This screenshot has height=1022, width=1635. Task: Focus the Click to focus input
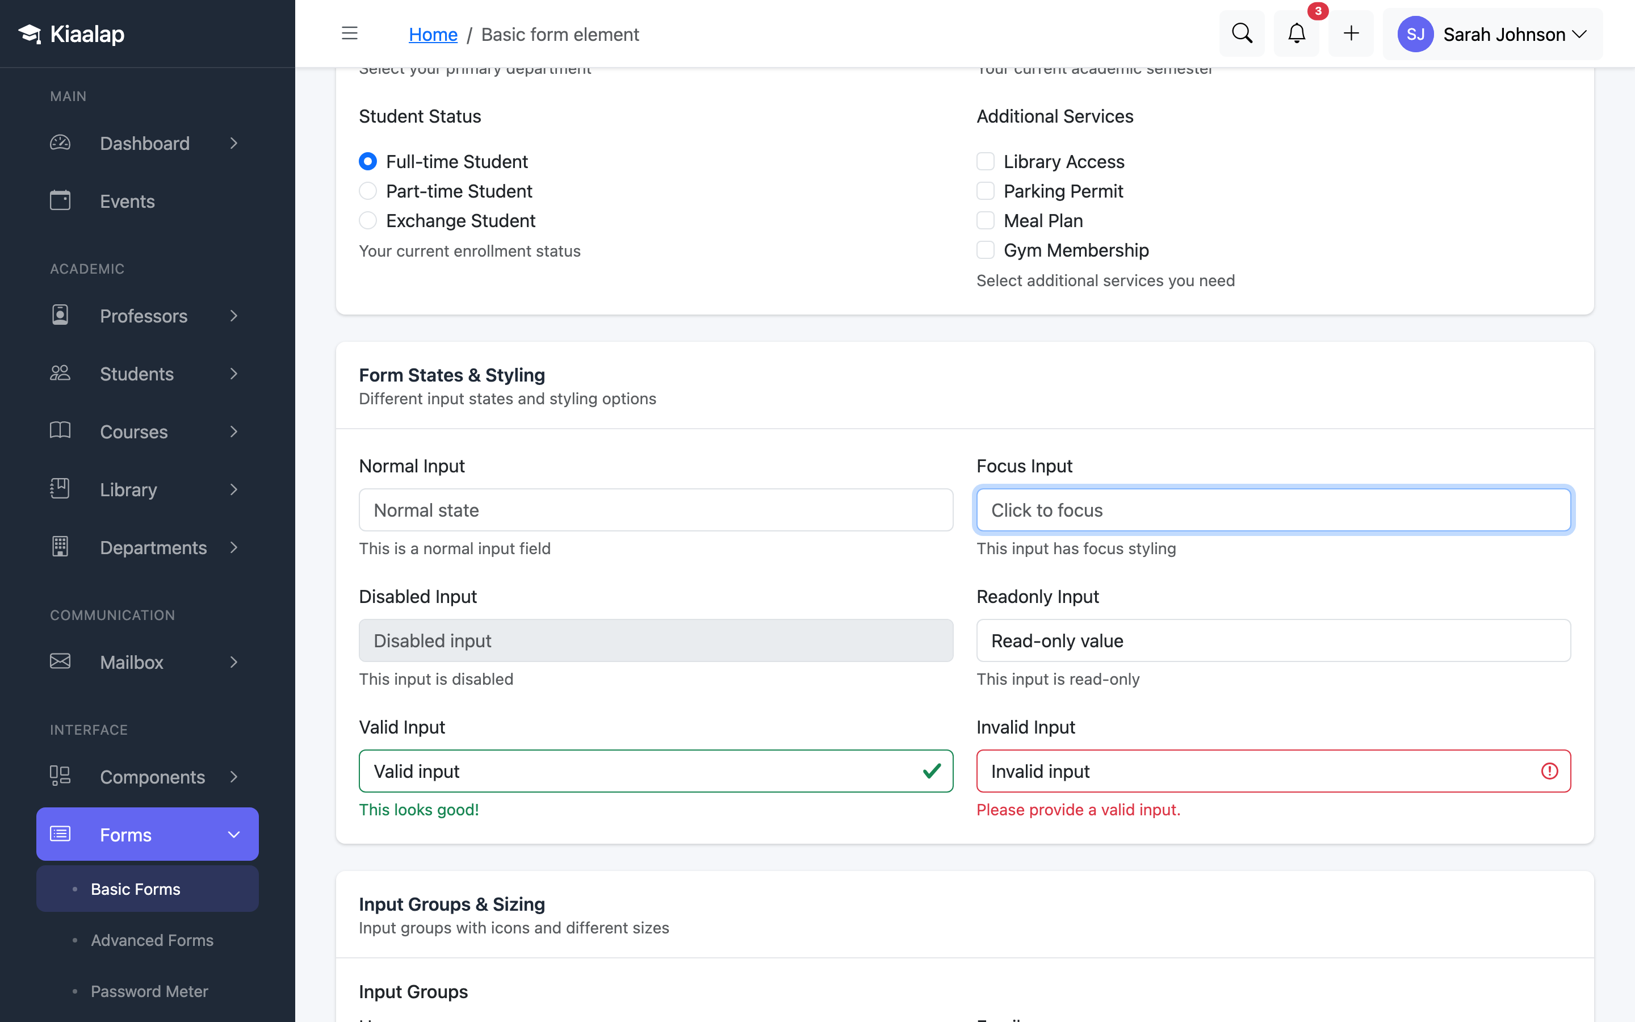tap(1273, 510)
